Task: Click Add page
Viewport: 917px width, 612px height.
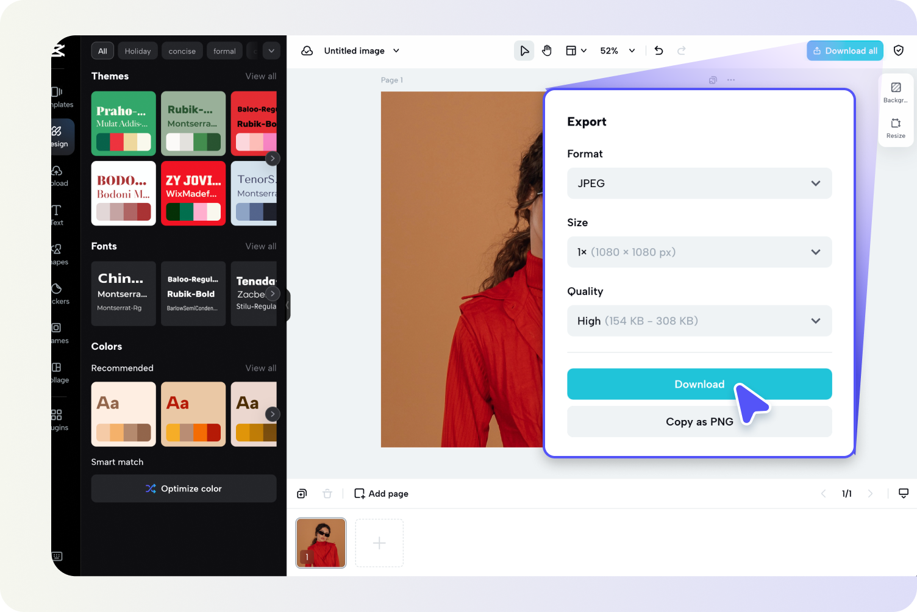Action: tap(381, 494)
